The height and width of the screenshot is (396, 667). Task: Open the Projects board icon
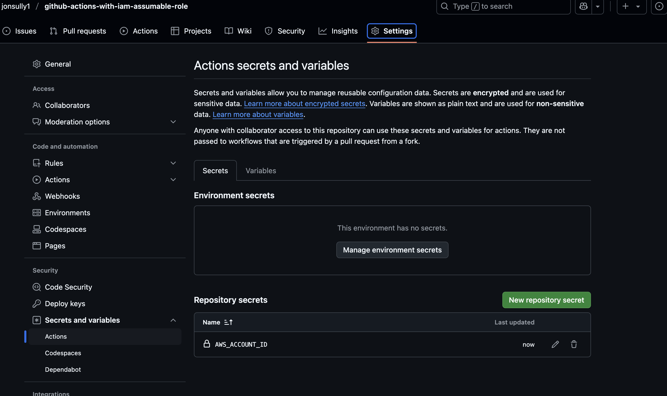click(175, 31)
